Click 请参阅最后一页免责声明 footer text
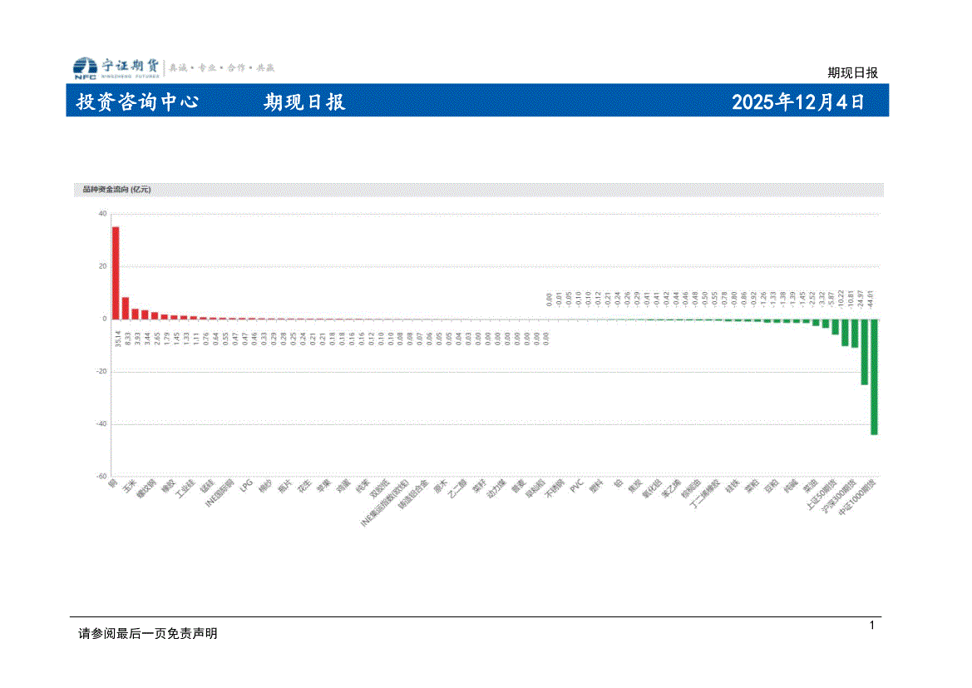This screenshot has height=688, width=972. [x=147, y=634]
